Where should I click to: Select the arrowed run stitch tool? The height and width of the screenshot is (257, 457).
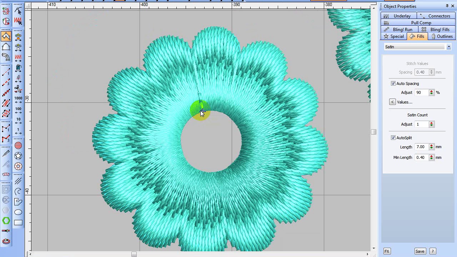pos(6,94)
